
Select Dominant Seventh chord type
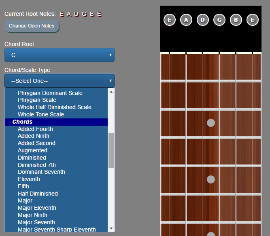(x=41, y=172)
